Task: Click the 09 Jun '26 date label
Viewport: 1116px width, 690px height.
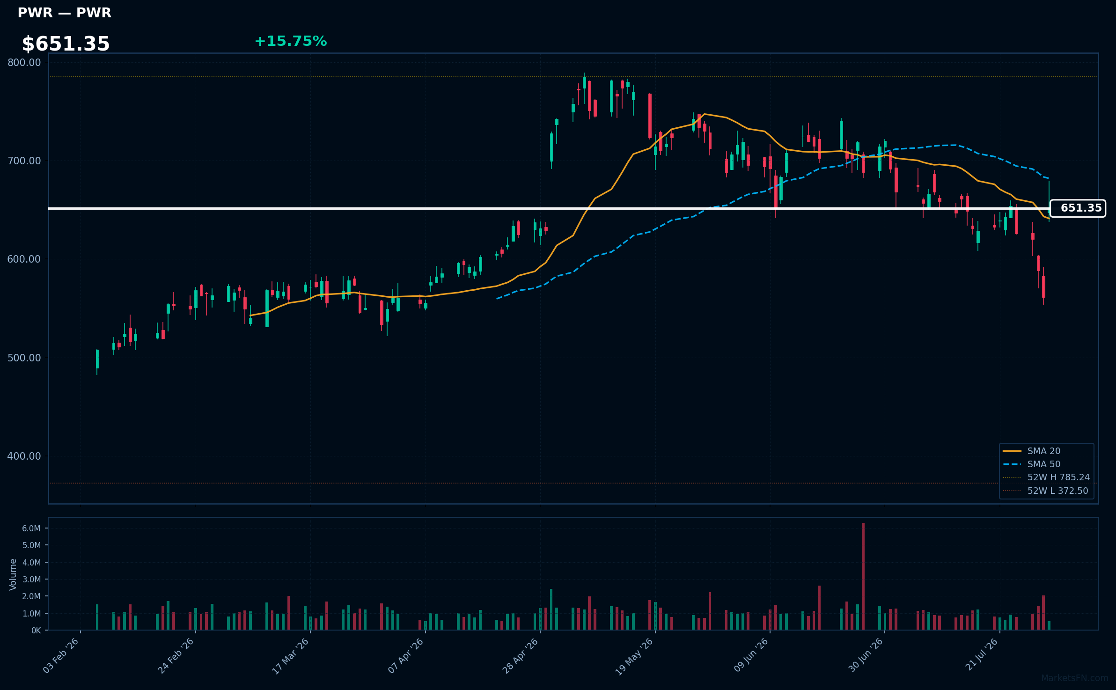Action: click(x=751, y=655)
